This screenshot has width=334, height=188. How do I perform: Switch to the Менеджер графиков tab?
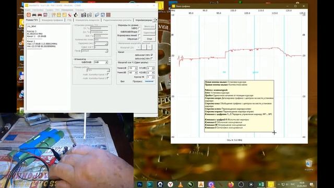[52, 20]
